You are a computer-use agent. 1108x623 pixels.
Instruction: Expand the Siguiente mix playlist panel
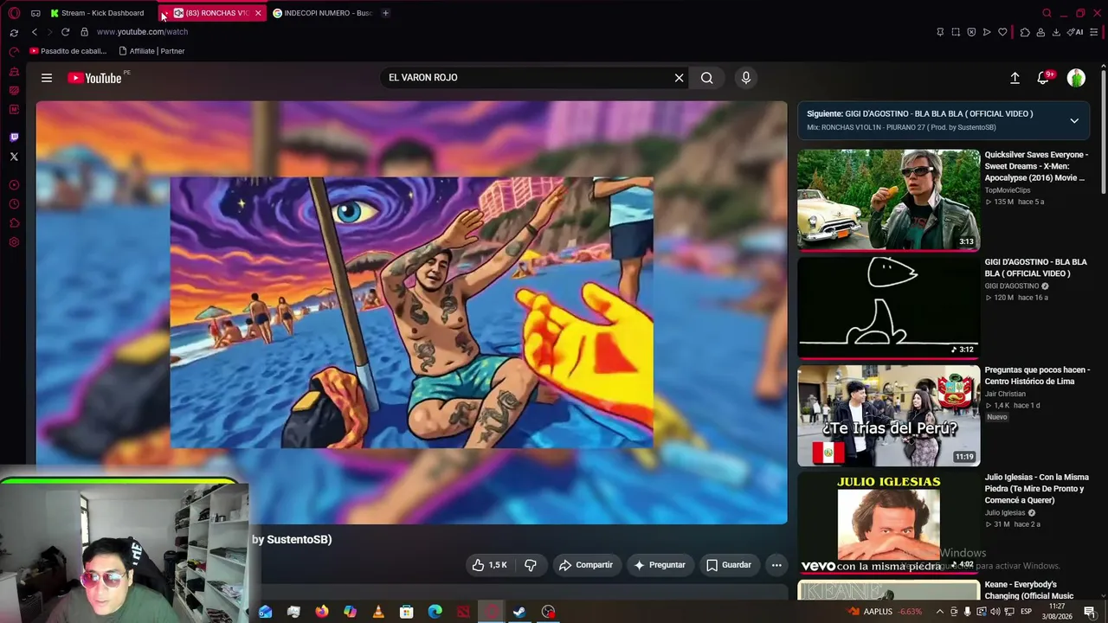pyautogui.click(x=1074, y=120)
